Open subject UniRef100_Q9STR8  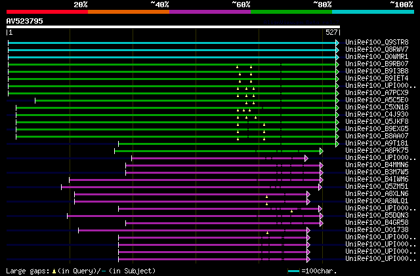tap(377, 43)
